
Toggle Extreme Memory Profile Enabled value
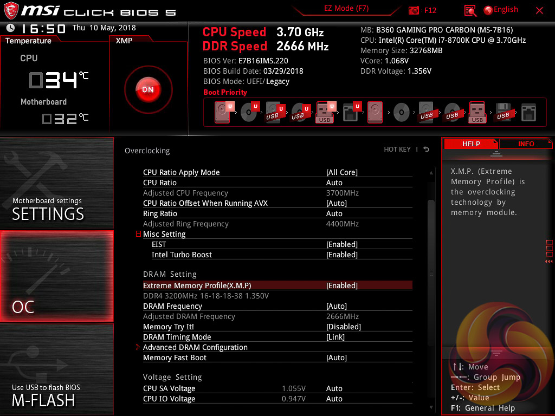pyautogui.click(x=341, y=285)
